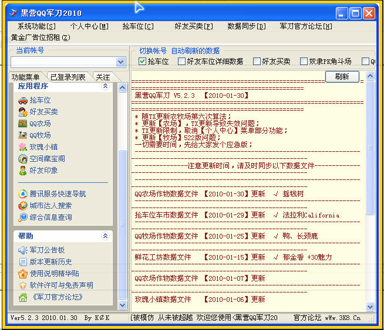Viewport: 384px width, 330px height.
Task: Collapse the 帮助 section
Action: tap(105, 236)
